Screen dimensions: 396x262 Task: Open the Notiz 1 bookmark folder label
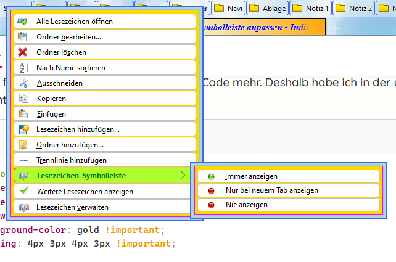[317, 9]
